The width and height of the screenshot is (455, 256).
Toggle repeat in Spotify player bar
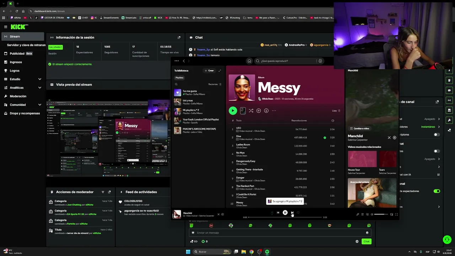tap(298, 213)
